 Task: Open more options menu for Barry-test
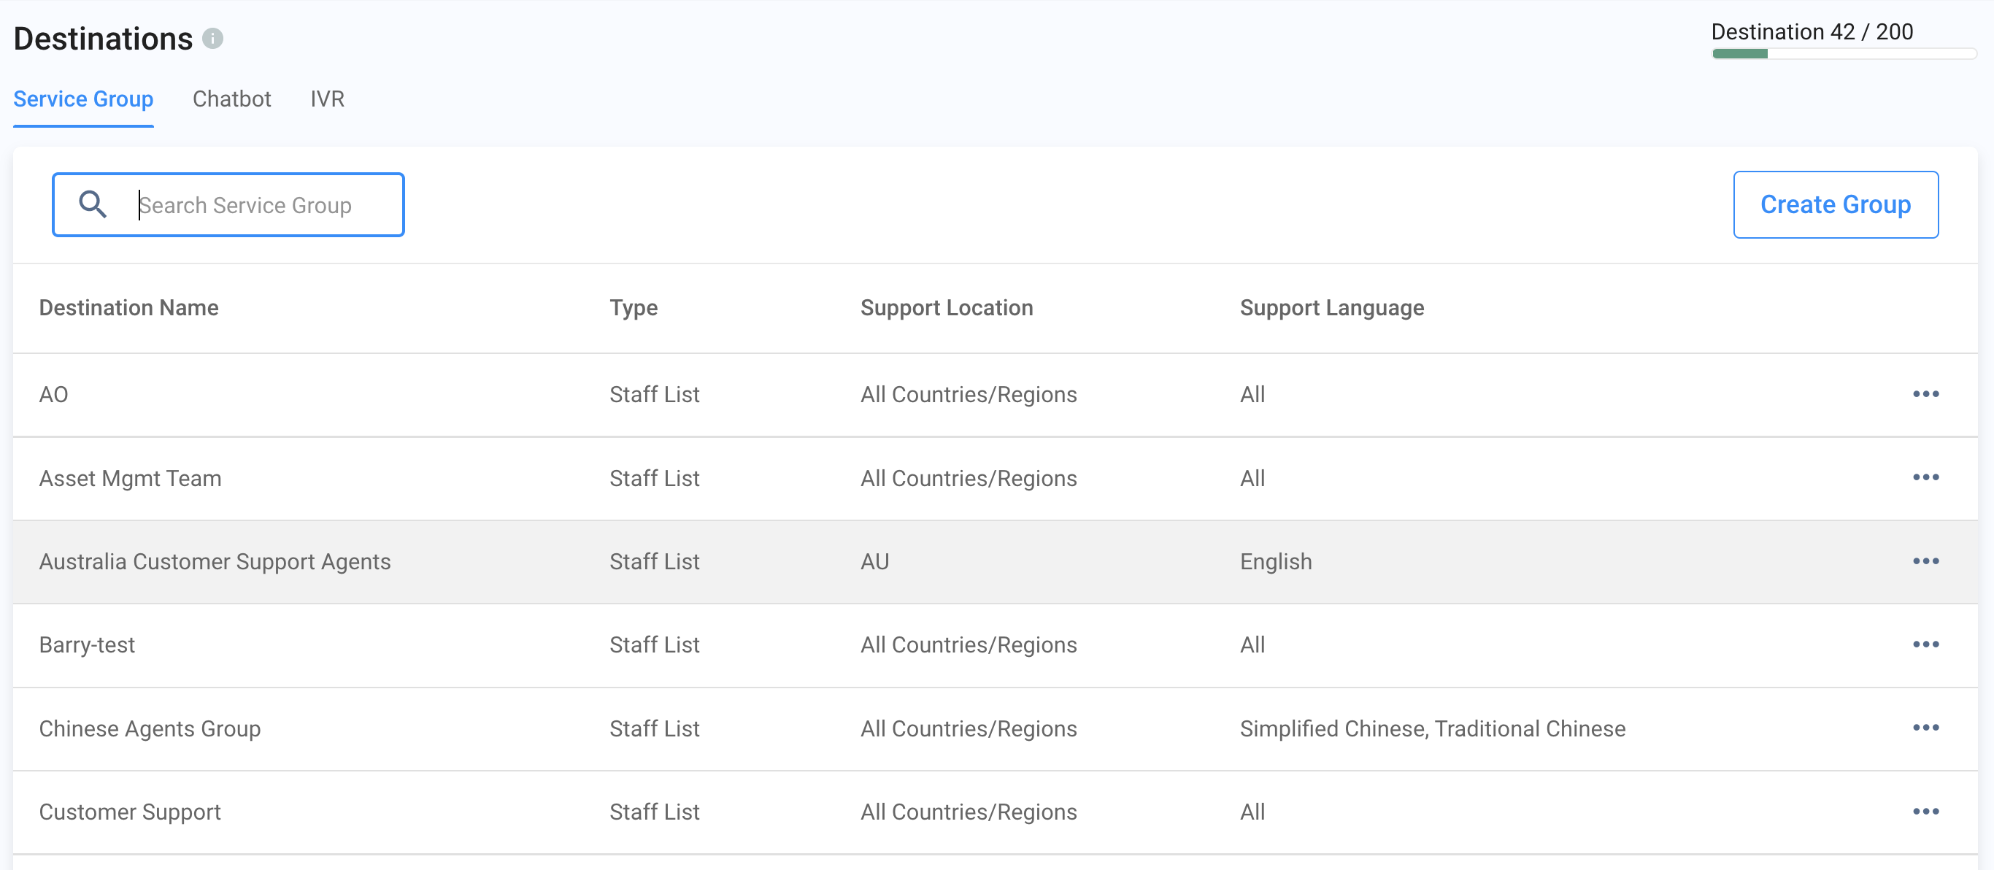pyautogui.click(x=1925, y=644)
